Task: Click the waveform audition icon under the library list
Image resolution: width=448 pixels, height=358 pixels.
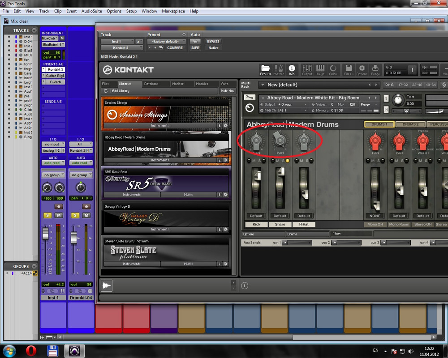Action: coord(107,286)
